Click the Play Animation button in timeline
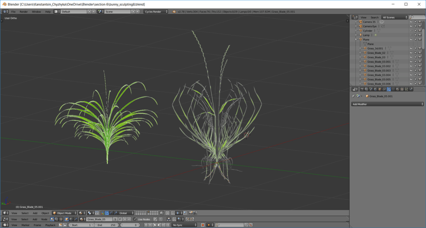Screen dimensions: 426x228 pyautogui.click(x=159, y=225)
